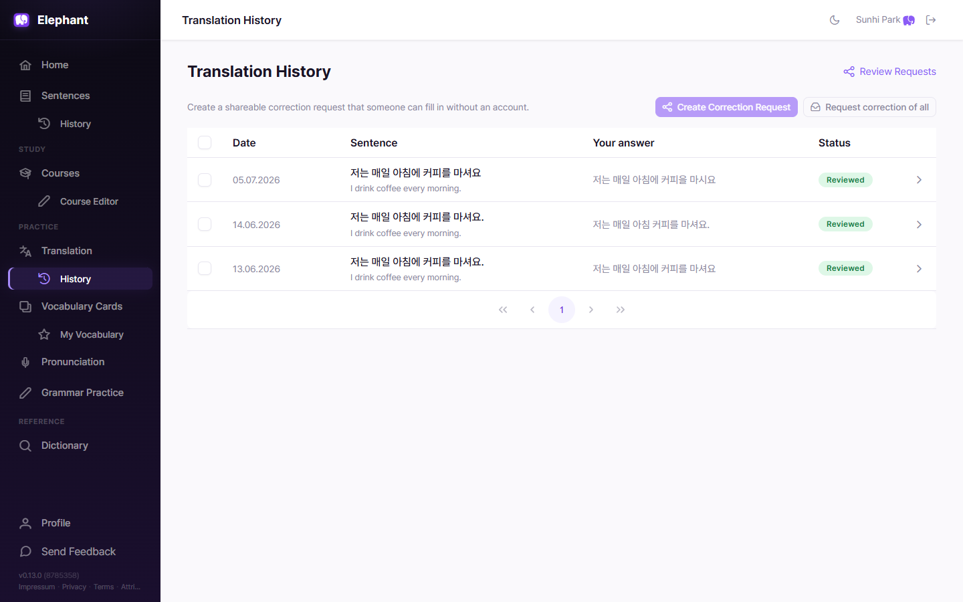Open Profile in the sidebar

[80, 523]
